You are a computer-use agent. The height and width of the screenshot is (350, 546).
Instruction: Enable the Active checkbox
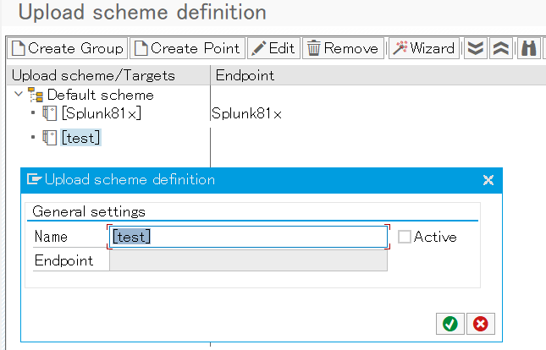click(405, 237)
